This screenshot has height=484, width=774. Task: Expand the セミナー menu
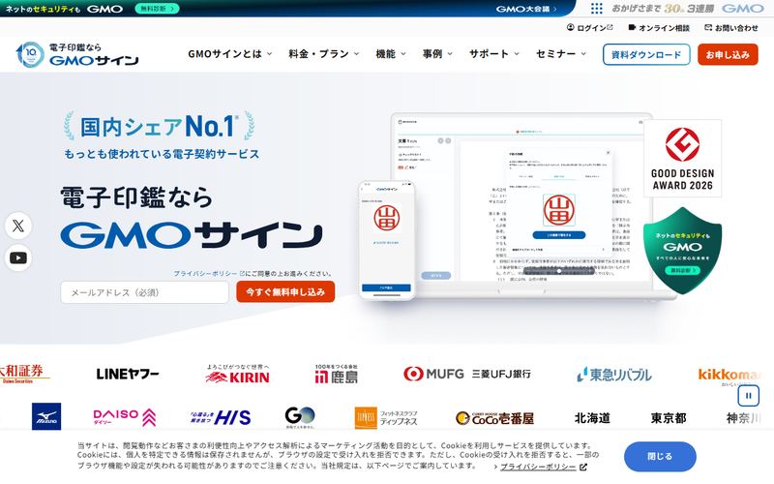[x=561, y=54]
